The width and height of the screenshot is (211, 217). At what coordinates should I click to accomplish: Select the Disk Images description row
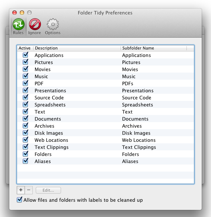(x=49, y=133)
